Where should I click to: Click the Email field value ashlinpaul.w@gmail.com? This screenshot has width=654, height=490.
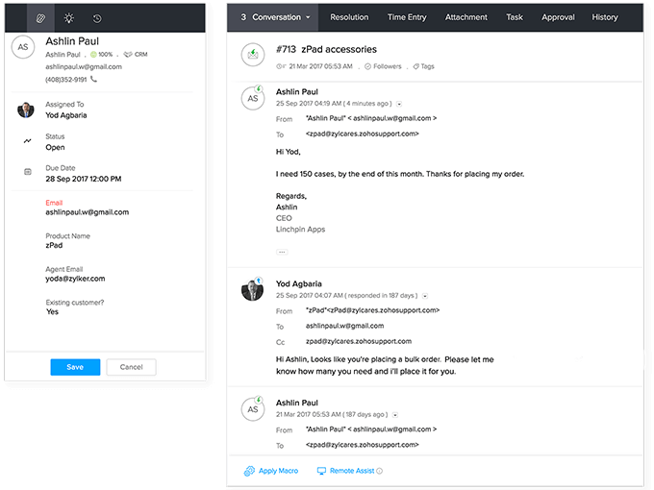click(87, 212)
